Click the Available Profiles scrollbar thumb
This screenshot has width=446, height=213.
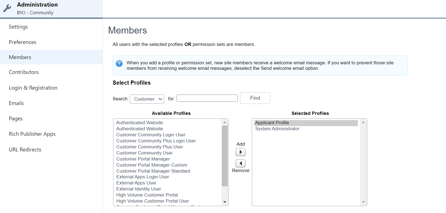click(225, 156)
